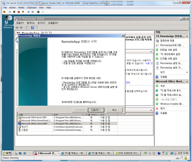Image resolution: width=192 pixels, height=162 pixels.
Task: Click the 정보 link behind the wizard
Action: (x=128, y=83)
